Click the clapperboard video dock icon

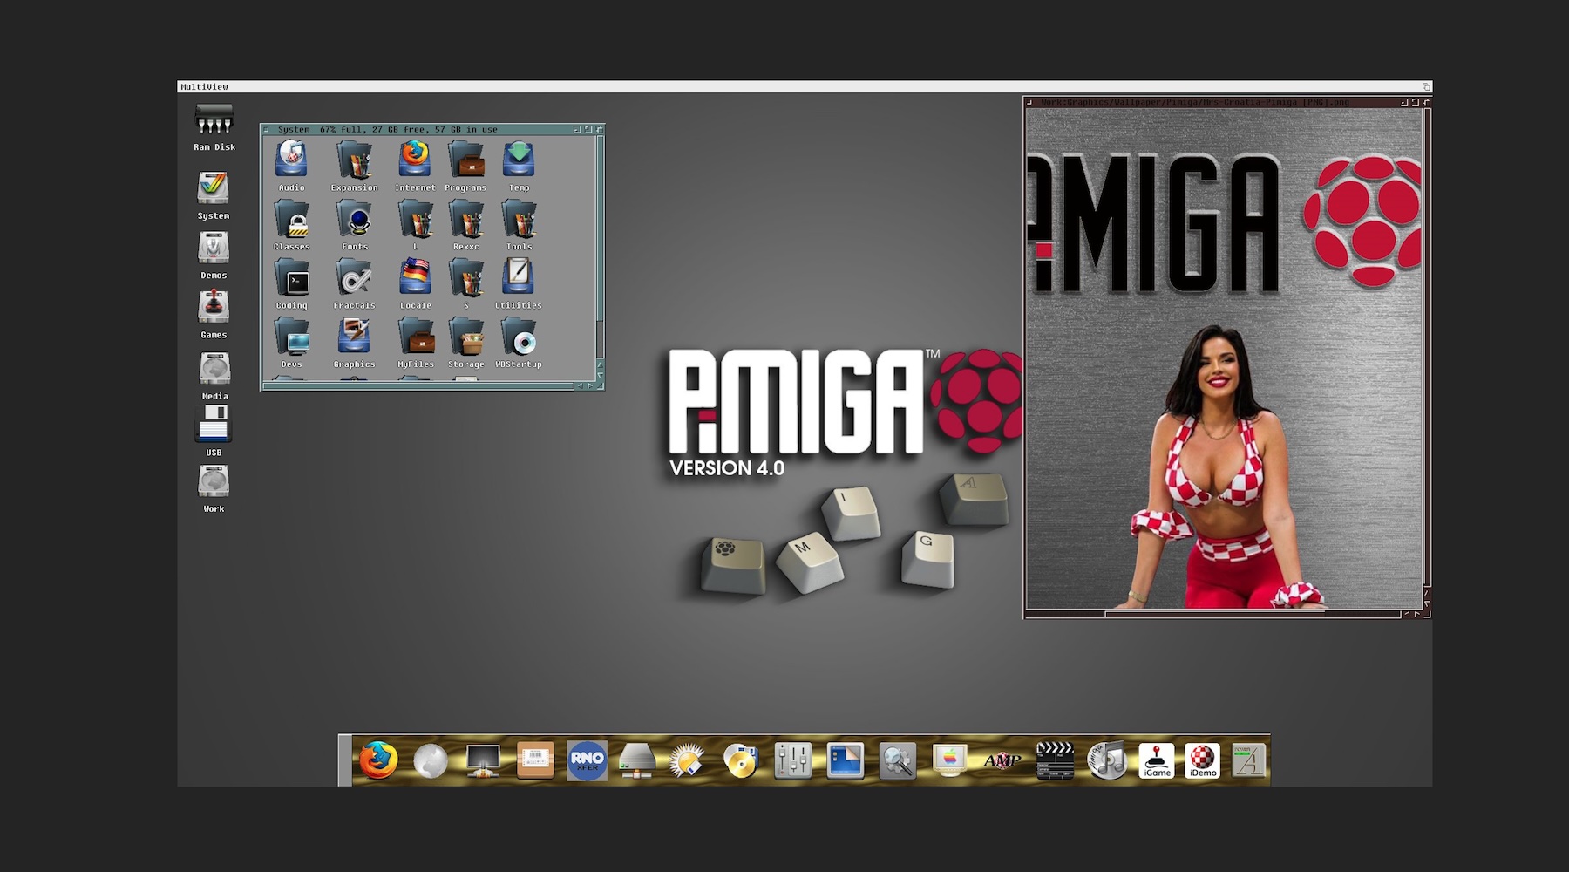[1055, 760]
